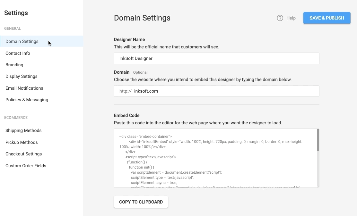The height and width of the screenshot is (216, 357).
Task: Open Custom Order Fields page
Action: pos(26,166)
